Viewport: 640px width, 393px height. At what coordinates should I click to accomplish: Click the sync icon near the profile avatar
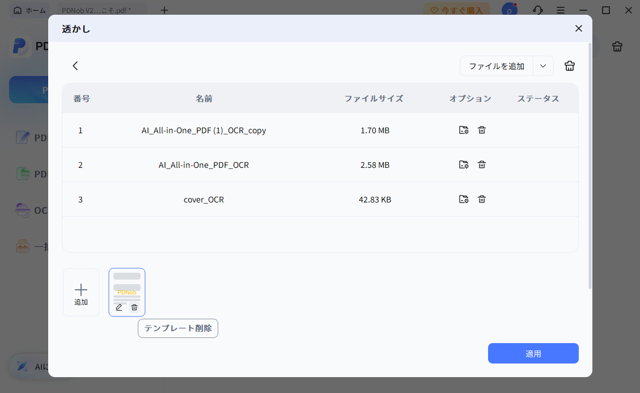click(x=537, y=10)
